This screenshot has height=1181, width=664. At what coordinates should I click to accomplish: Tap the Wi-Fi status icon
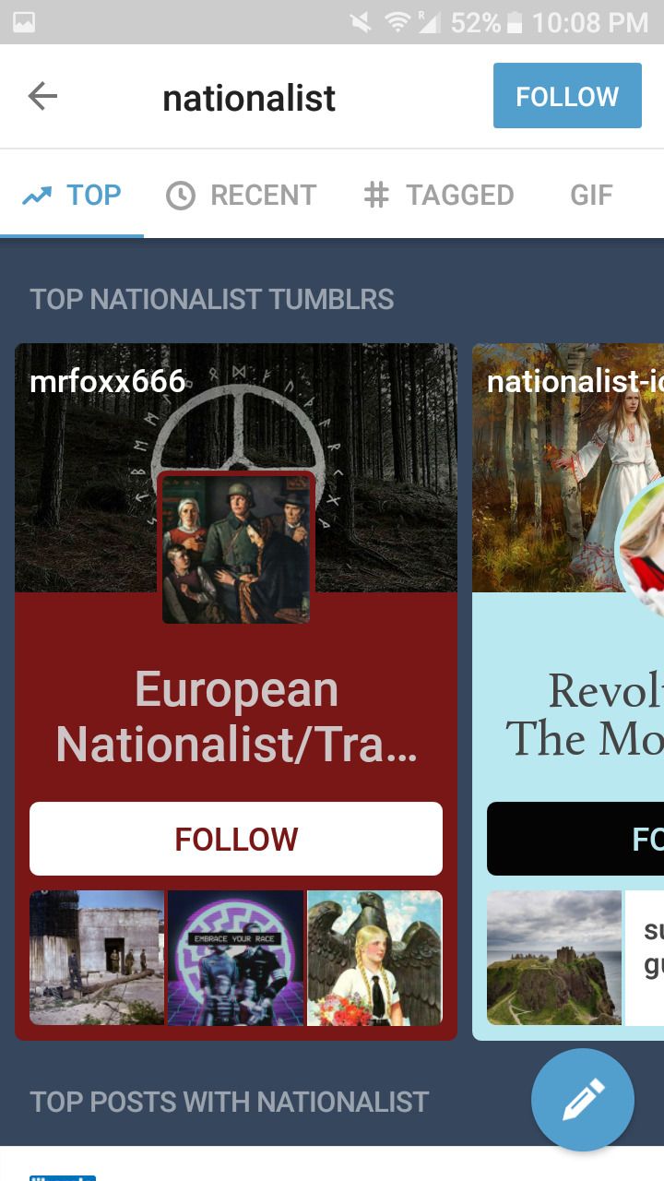(x=397, y=22)
